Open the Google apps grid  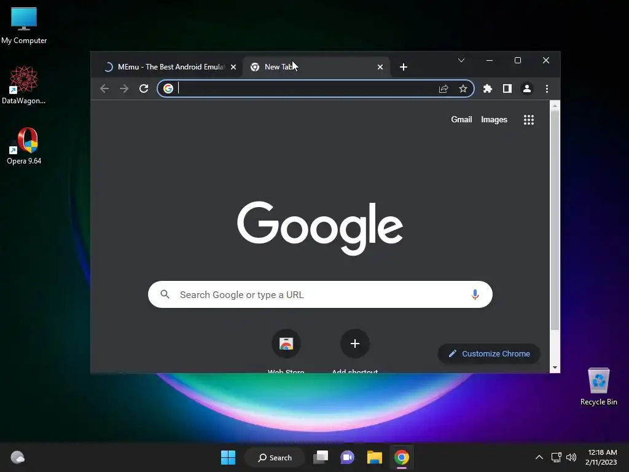pos(529,120)
